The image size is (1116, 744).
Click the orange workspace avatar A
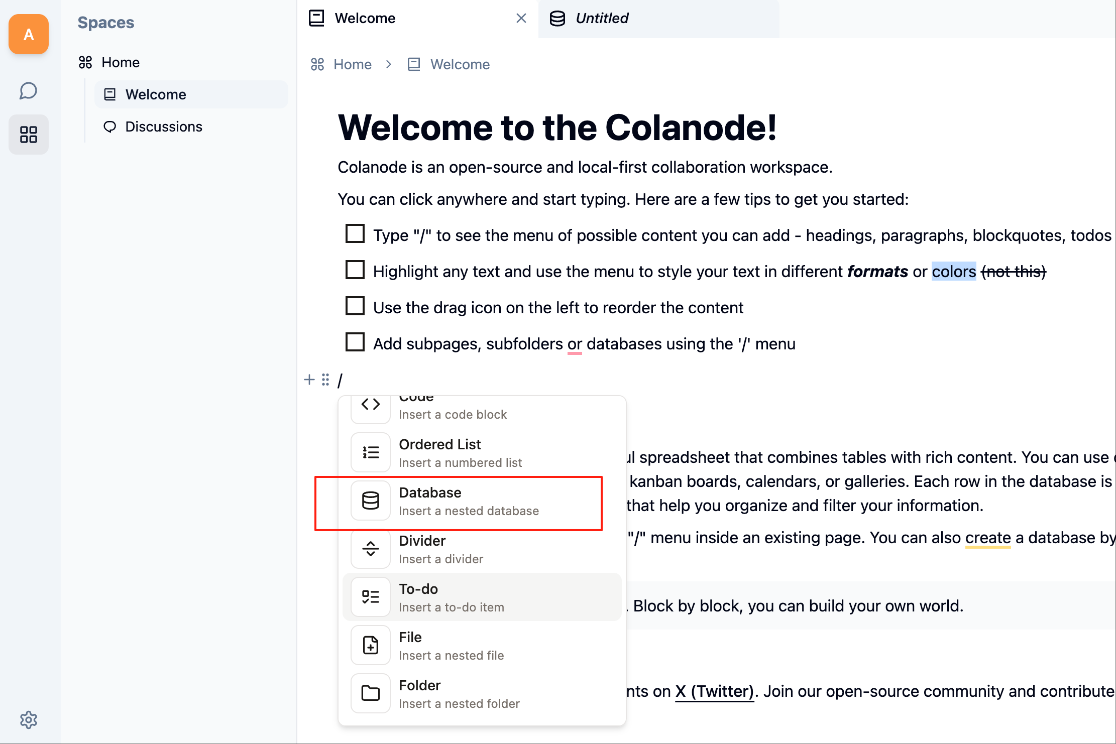coord(29,34)
